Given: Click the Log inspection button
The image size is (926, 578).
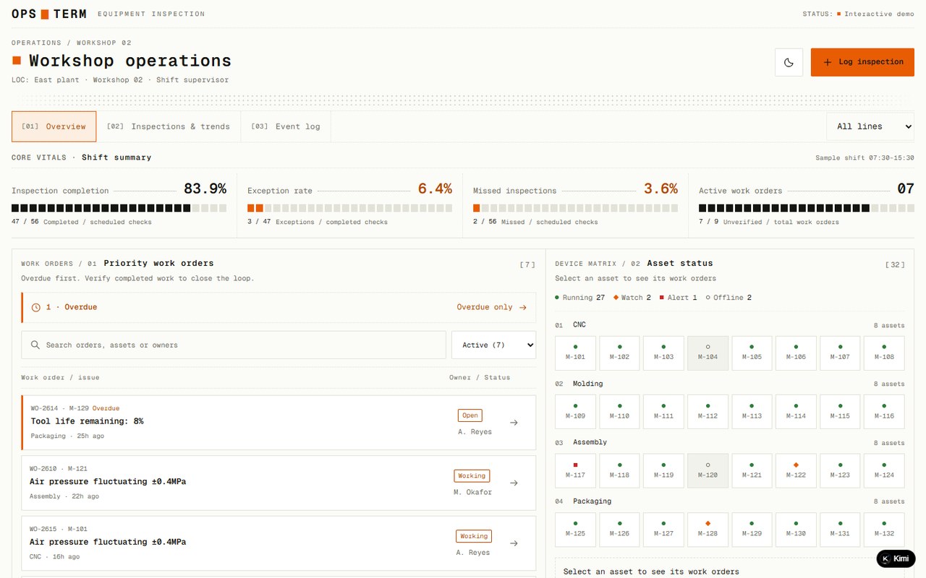Looking at the screenshot, I should [x=862, y=62].
